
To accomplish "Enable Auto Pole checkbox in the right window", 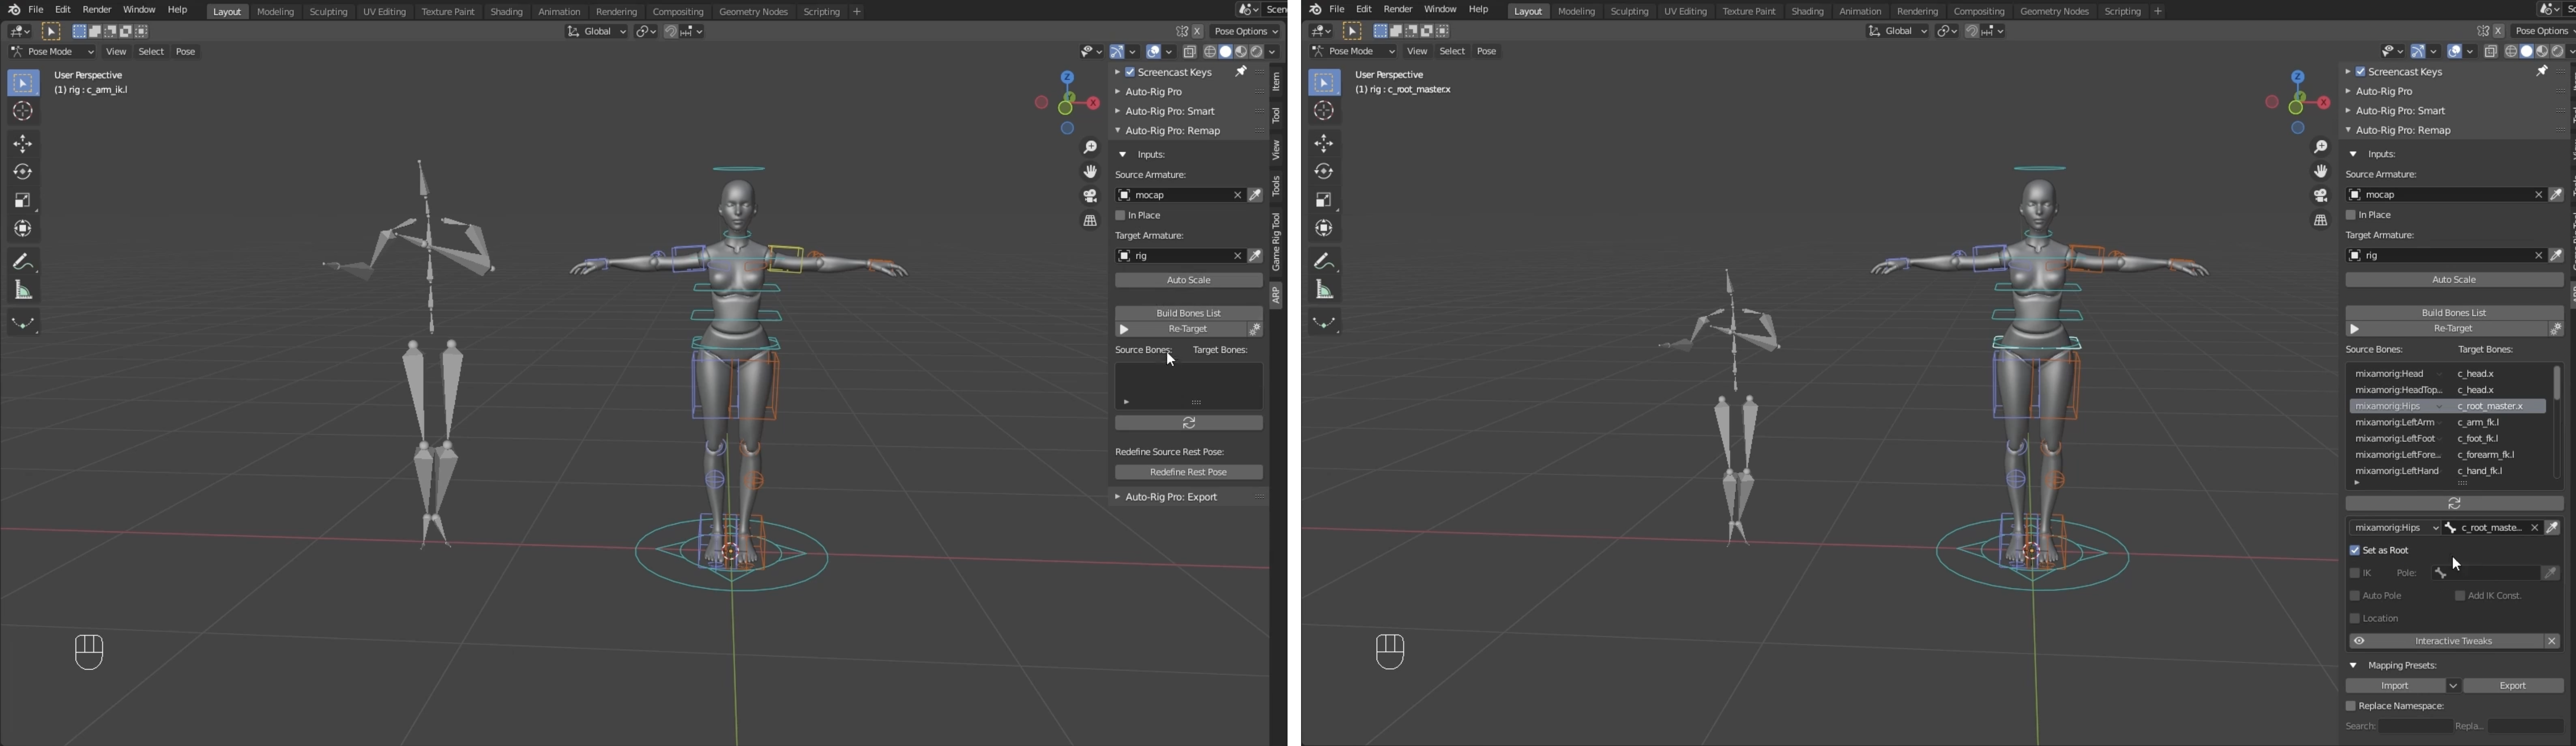I will coord(2354,596).
